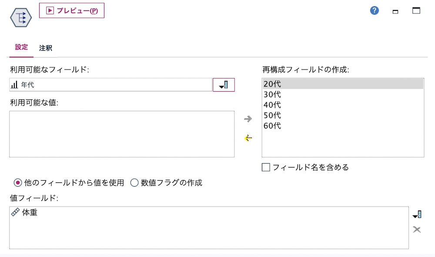
Task: Click the field picker icon beside 年代
Action: (x=224, y=84)
